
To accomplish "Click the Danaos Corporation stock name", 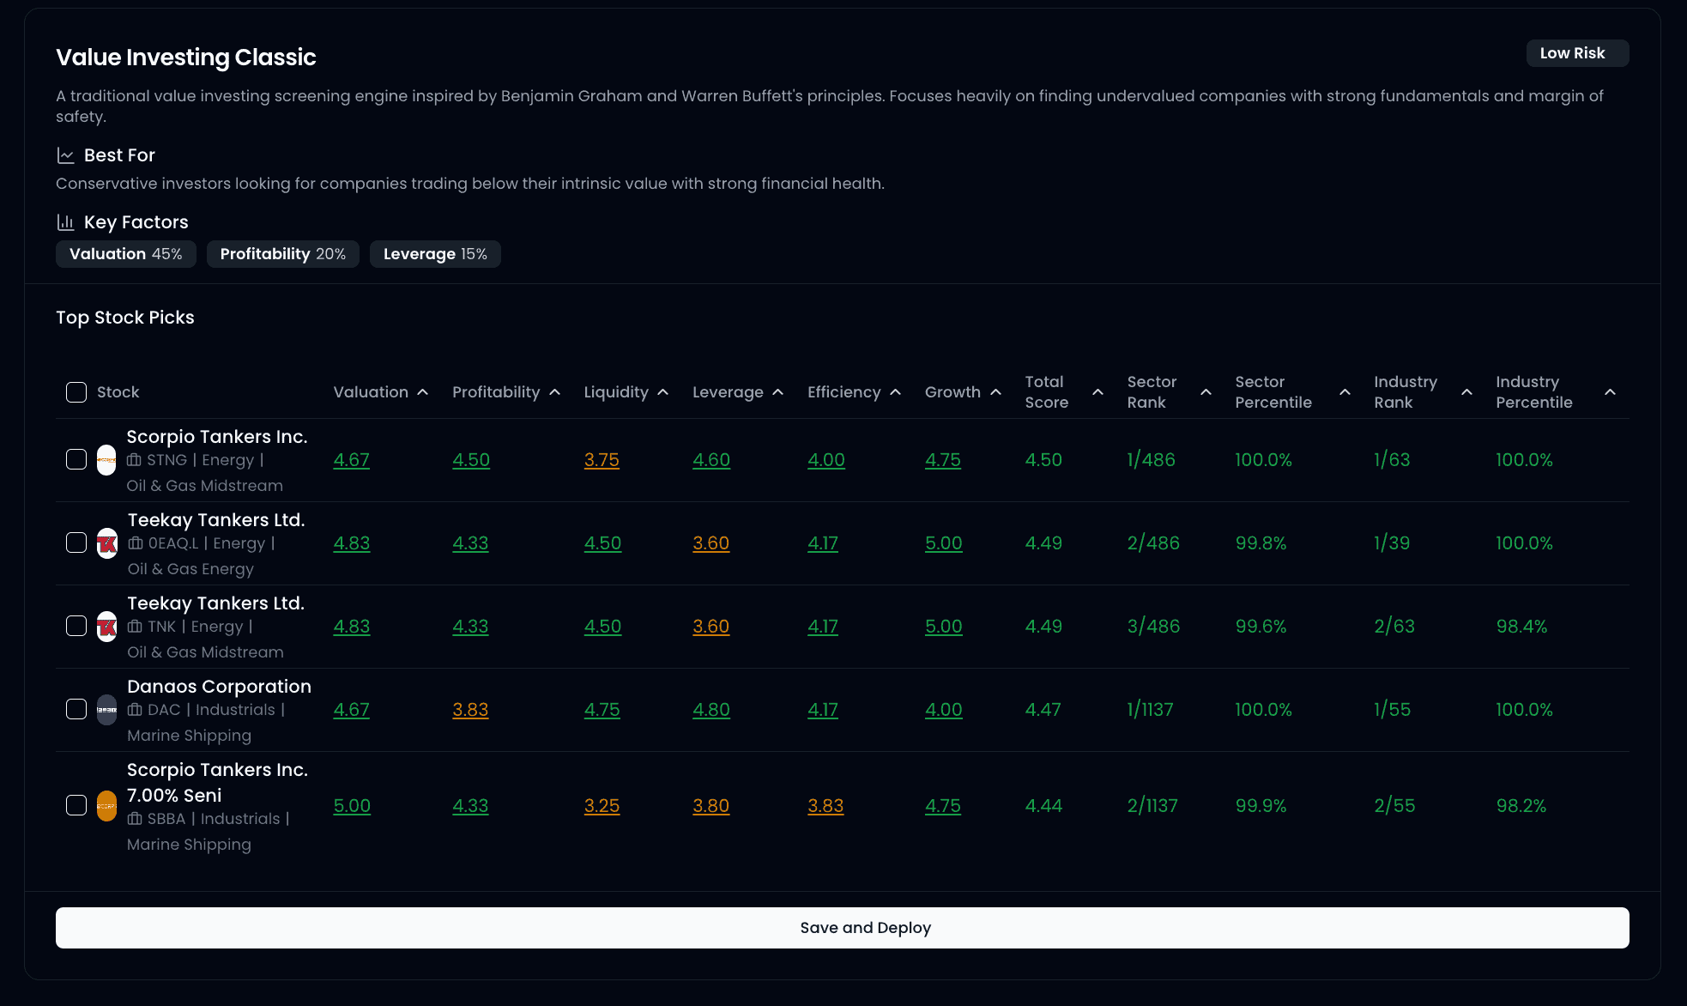I will 219,687.
